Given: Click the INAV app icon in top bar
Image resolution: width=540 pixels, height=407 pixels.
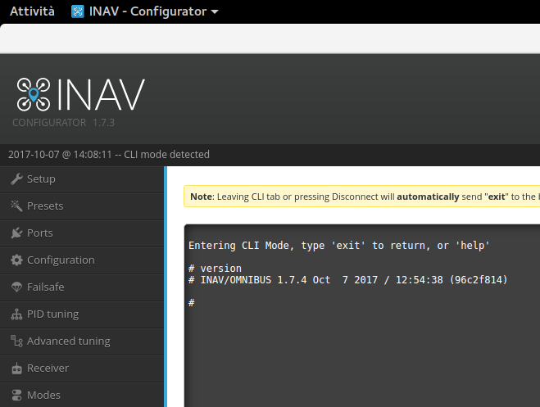Looking at the screenshot, I should tap(78, 11).
